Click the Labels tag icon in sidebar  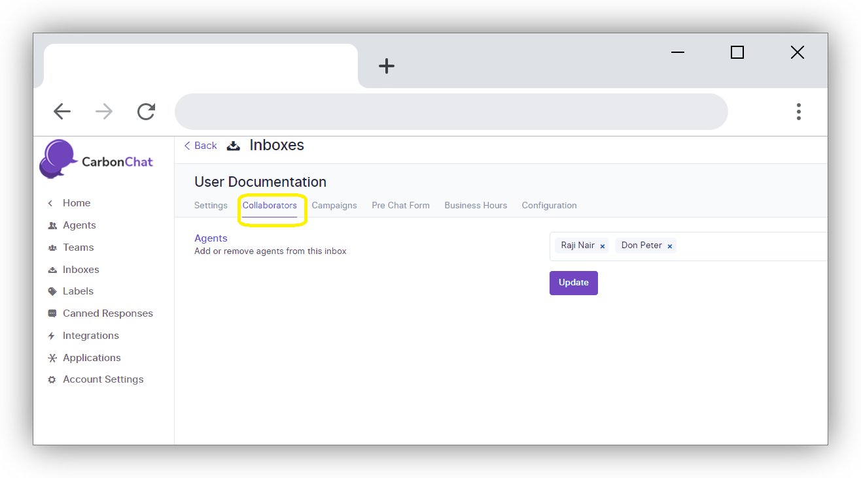tap(52, 291)
